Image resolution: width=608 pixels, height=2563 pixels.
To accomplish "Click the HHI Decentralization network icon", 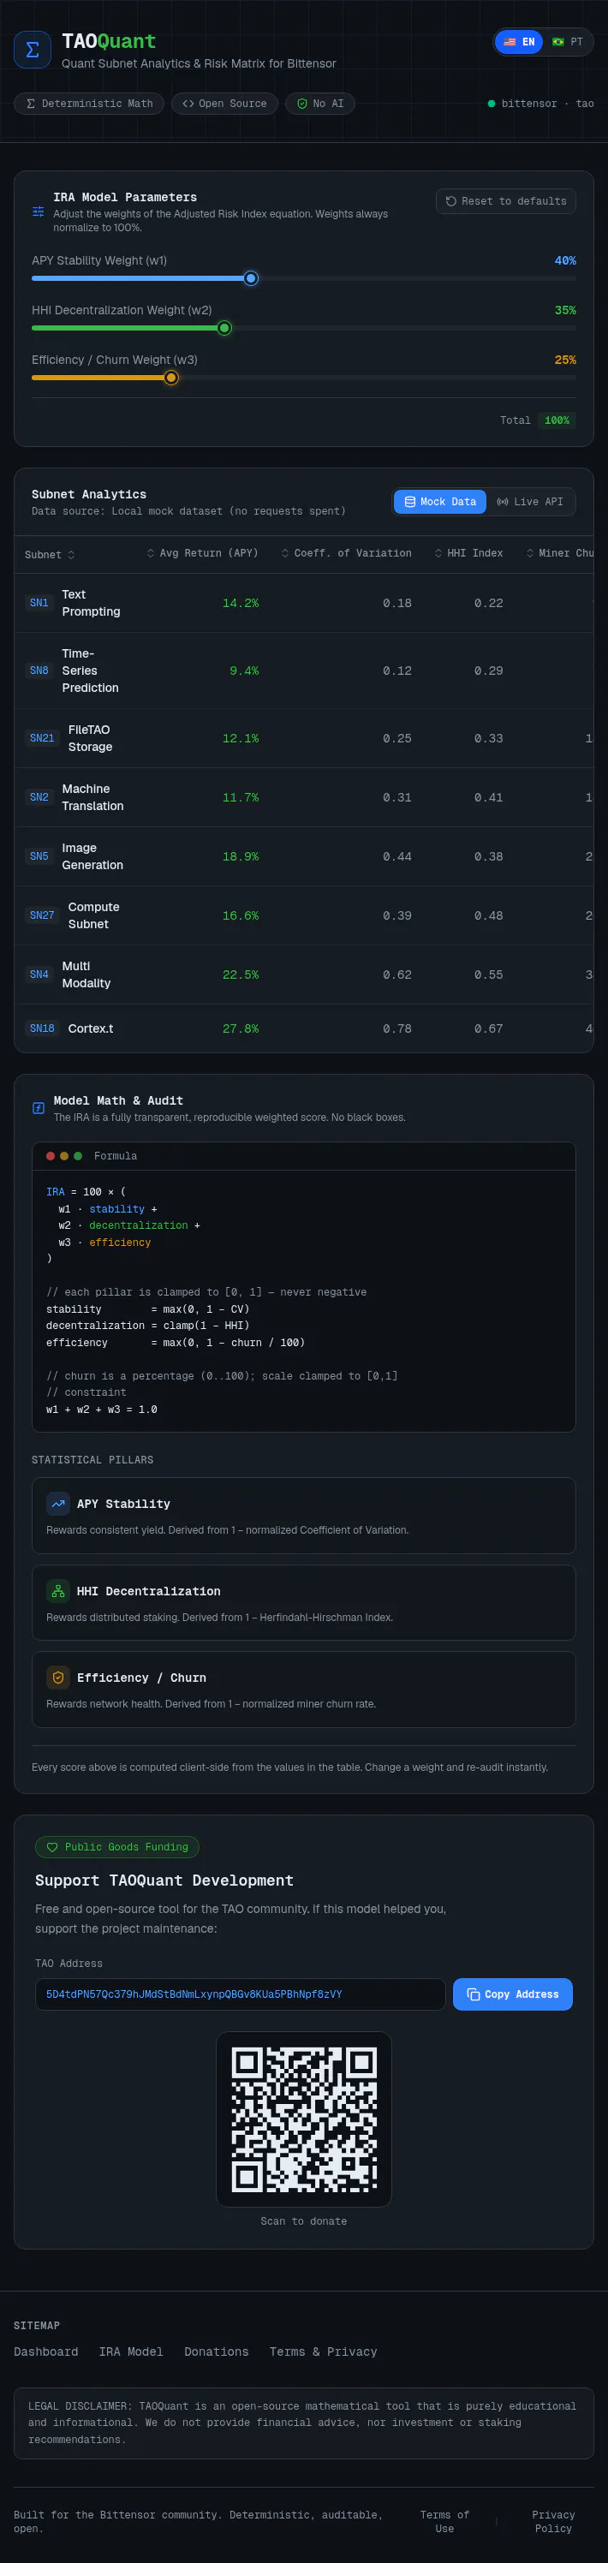I will pos(57,1591).
